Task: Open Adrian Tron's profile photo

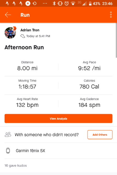Action: pos(10,33)
